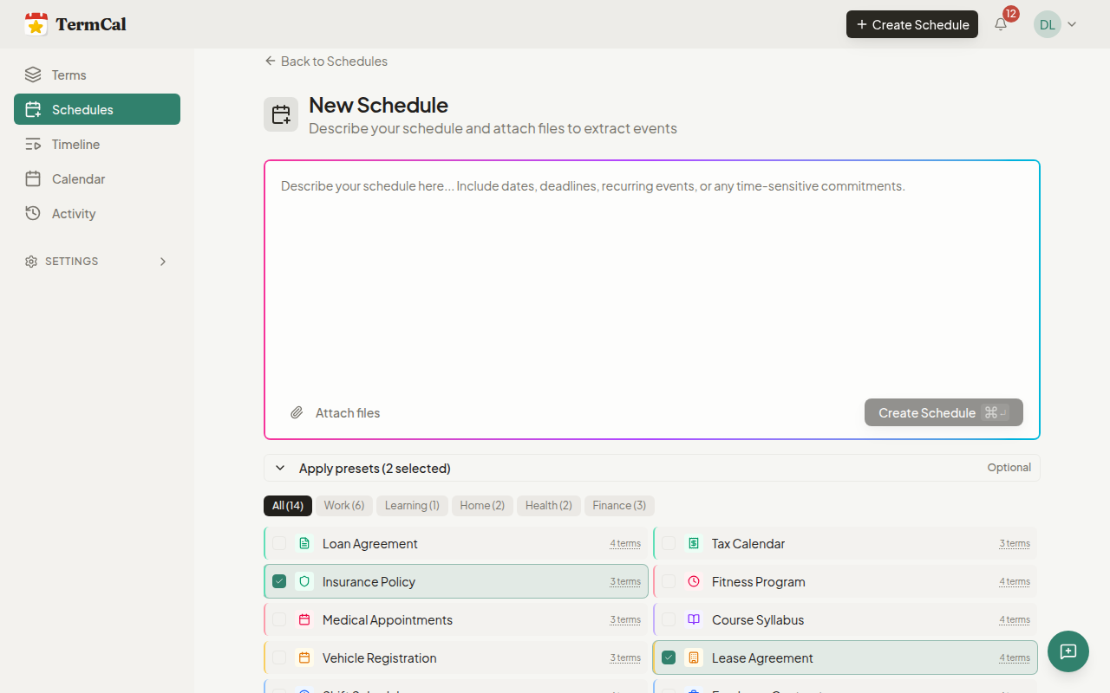
Task: Click the Tax Calendar icon
Action: click(x=694, y=544)
